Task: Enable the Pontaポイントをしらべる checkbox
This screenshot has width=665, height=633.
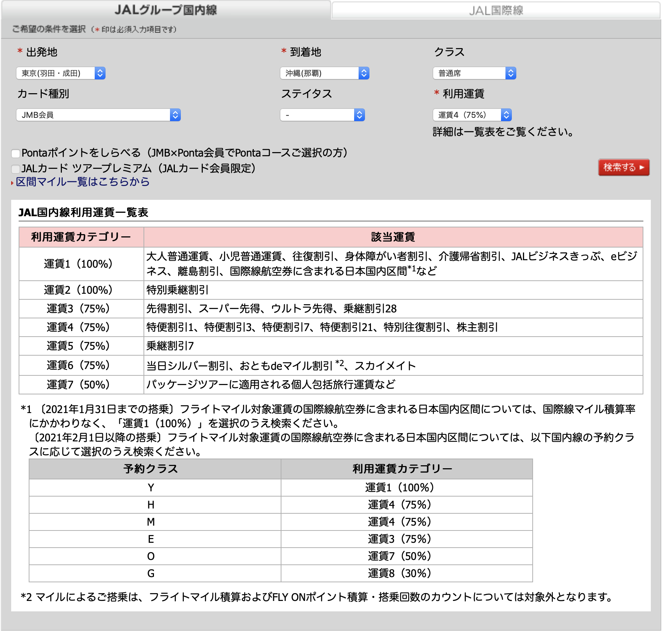Action: 16,154
